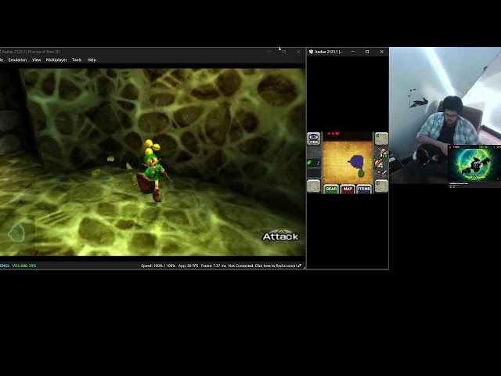Click the App: 30 FPS status text
The height and width of the screenshot is (376, 501).
188,266
